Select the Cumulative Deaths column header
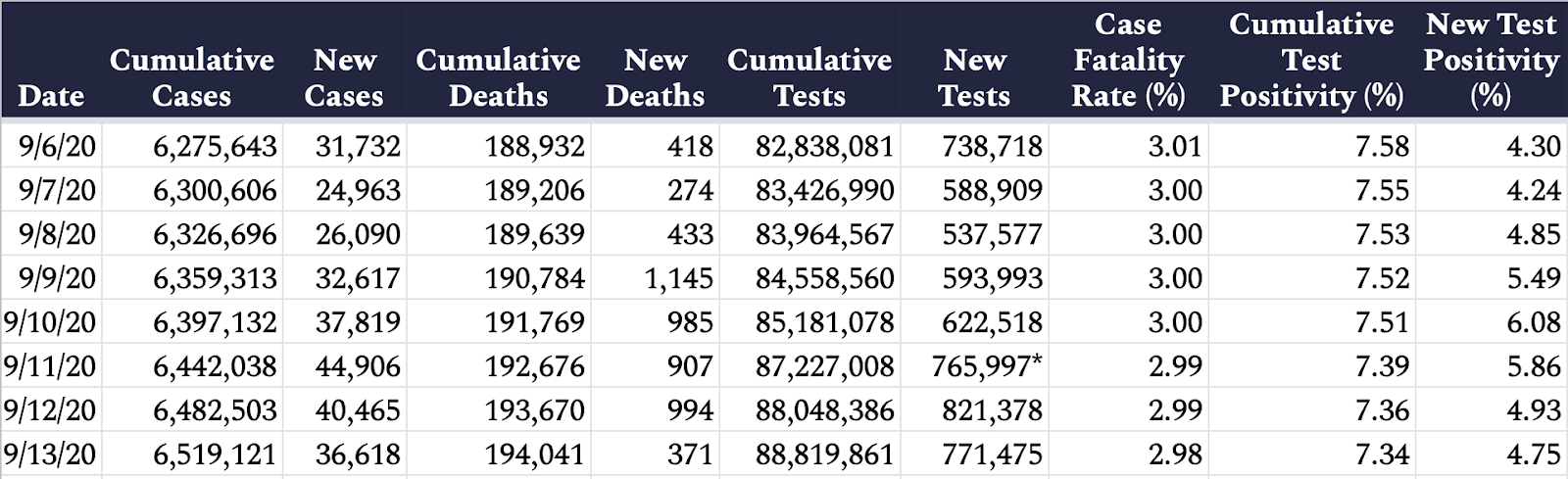The image size is (1568, 479). pos(498,77)
